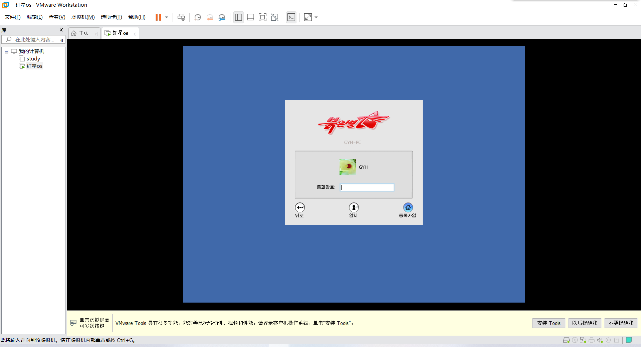
Task: Enter full screen mode
Action: (262, 17)
